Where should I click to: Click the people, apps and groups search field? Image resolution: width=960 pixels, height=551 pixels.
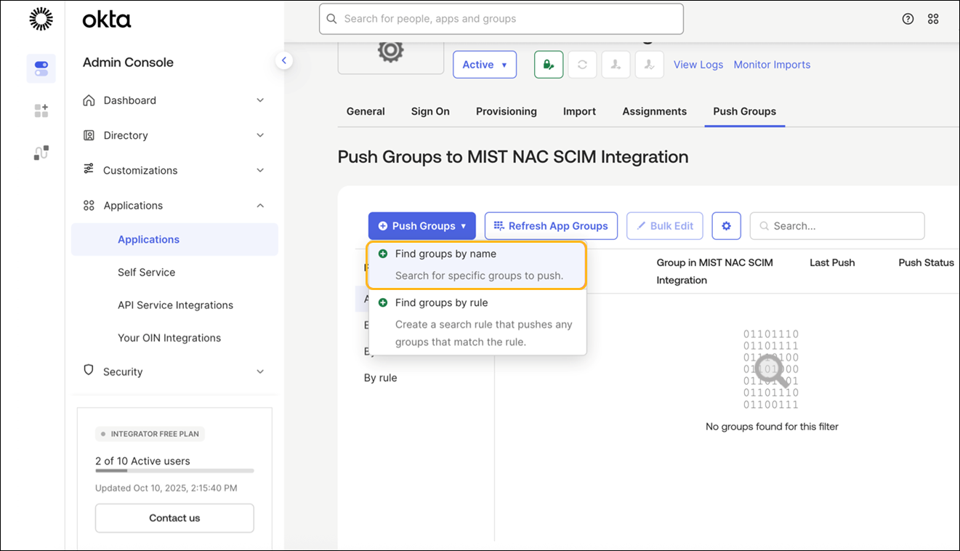501,19
